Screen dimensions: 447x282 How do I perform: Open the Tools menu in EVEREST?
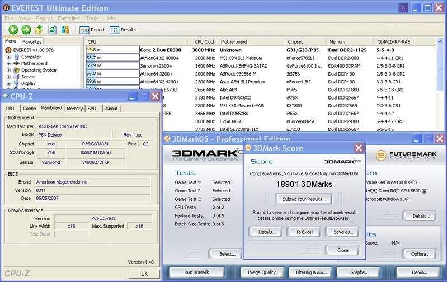tap(92, 18)
